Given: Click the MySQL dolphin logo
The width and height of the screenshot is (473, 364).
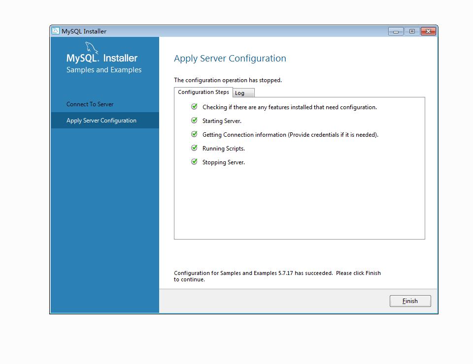Looking at the screenshot, I should (x=92, y=48).
